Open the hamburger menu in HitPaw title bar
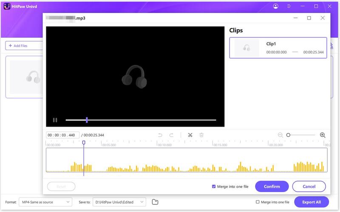 click(289, 6)
